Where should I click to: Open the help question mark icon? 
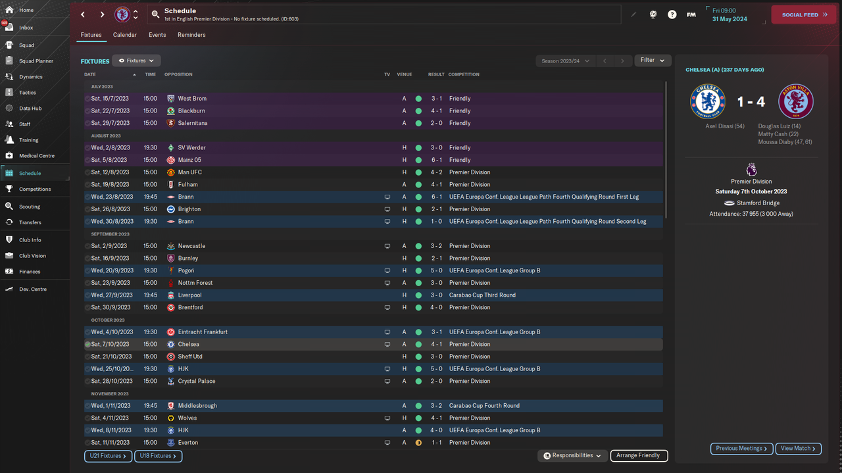coord(672,14)
